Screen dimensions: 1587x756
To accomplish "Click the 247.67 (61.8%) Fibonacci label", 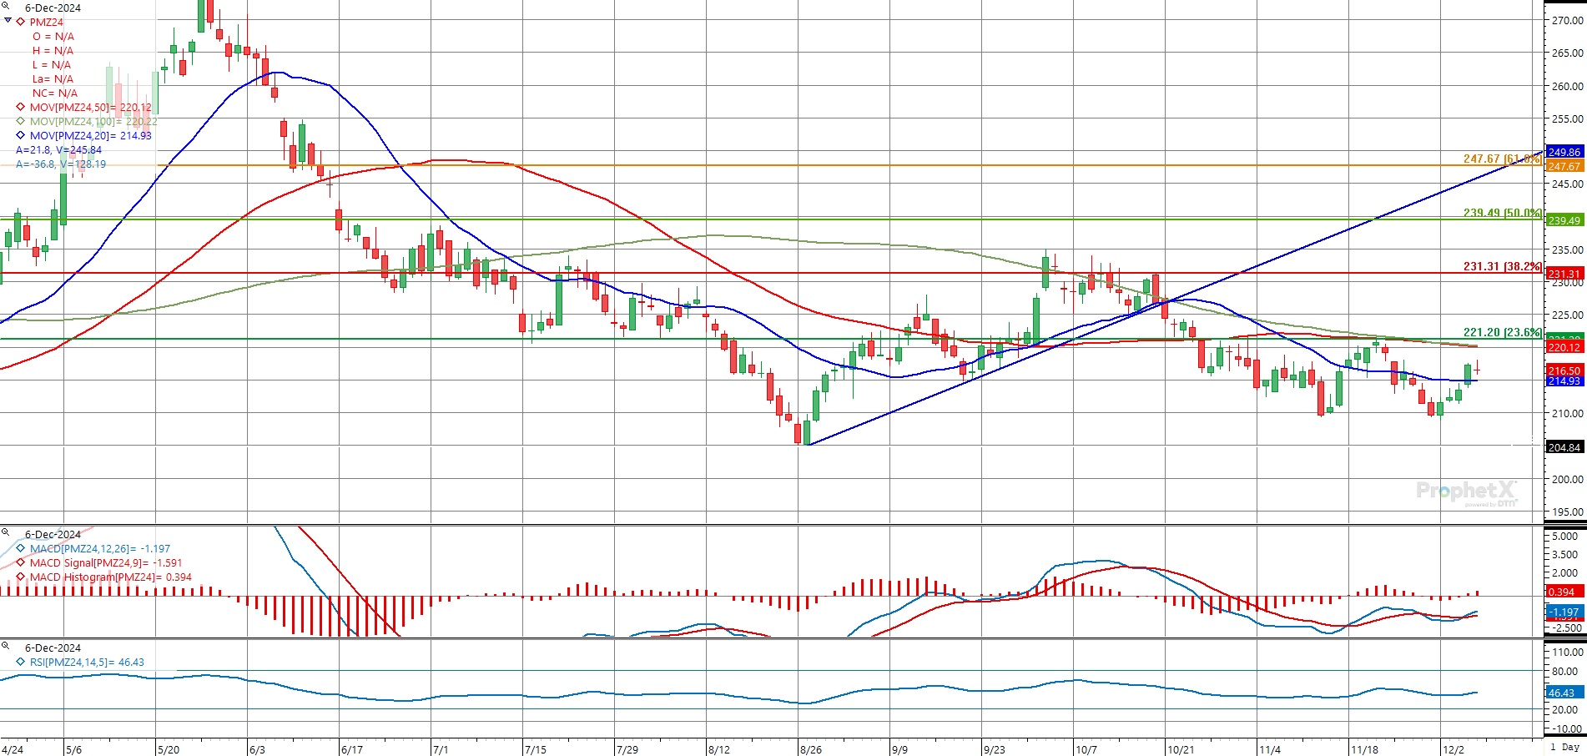I will tap(1502, 159).
